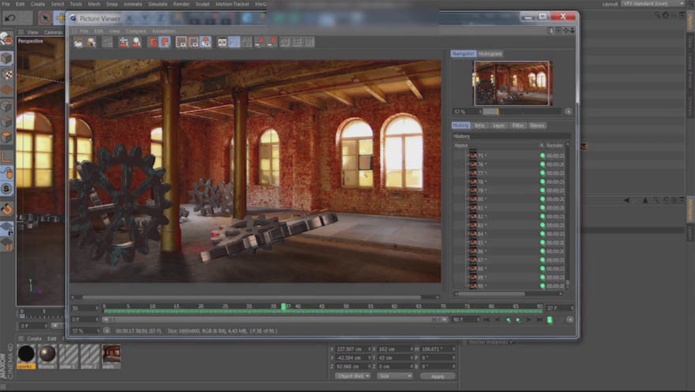Toggle the round zoom-fit button beside navigator slider

pyautogui.click(x=568, y=111)
